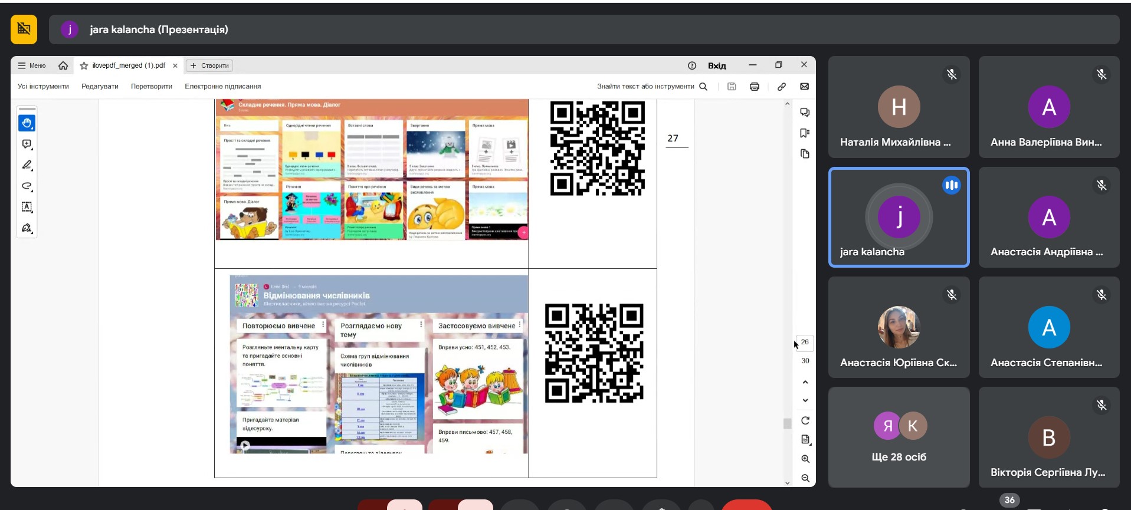Switch to the ilovepdf_merged (1).pdf tab
The width and height of the screenshot is (1131, 510).
129,65
